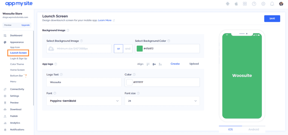288x135 pixels.
Task: Open the Font size dropdown showing 24
Action: [x=162, y=101]
